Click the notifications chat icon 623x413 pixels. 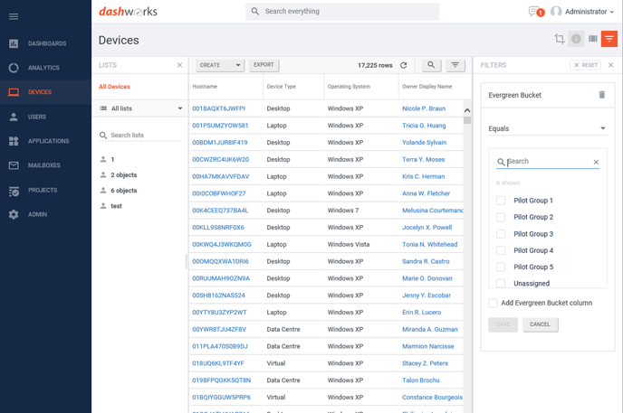pyautogui.click(x=535, y=12)
